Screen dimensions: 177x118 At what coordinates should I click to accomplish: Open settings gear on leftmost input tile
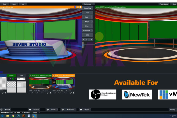pyautogui.click(x=5, y=93)
